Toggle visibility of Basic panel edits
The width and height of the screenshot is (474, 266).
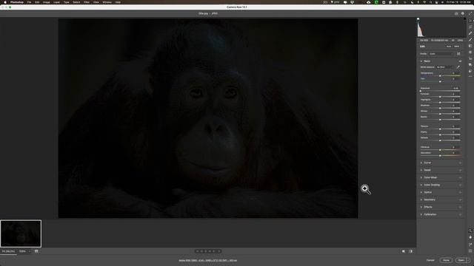coord(460,61)
